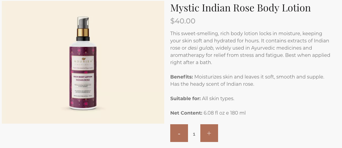
Task: Click the italic desi gulab text
Action: coord(201,48)
